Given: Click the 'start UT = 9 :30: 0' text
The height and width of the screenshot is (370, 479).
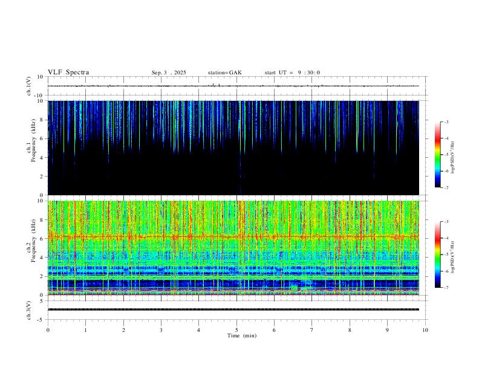Looking at the screenshot, I should 292,73.
